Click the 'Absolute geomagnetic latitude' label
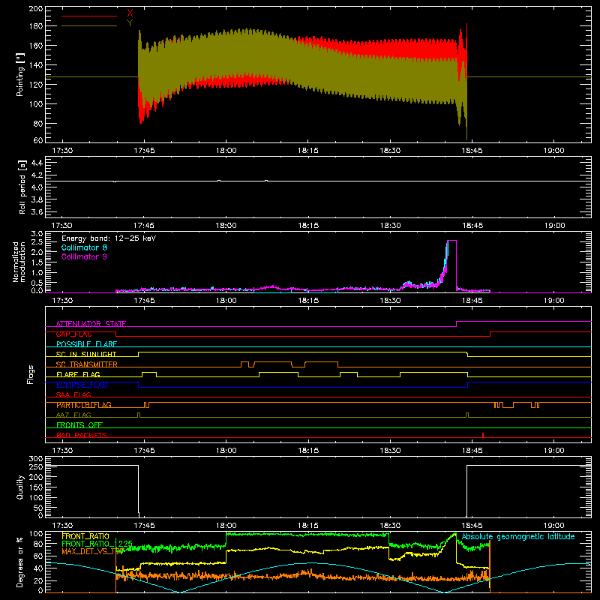This screenshot has width=600, height=600. coord(518,536)
